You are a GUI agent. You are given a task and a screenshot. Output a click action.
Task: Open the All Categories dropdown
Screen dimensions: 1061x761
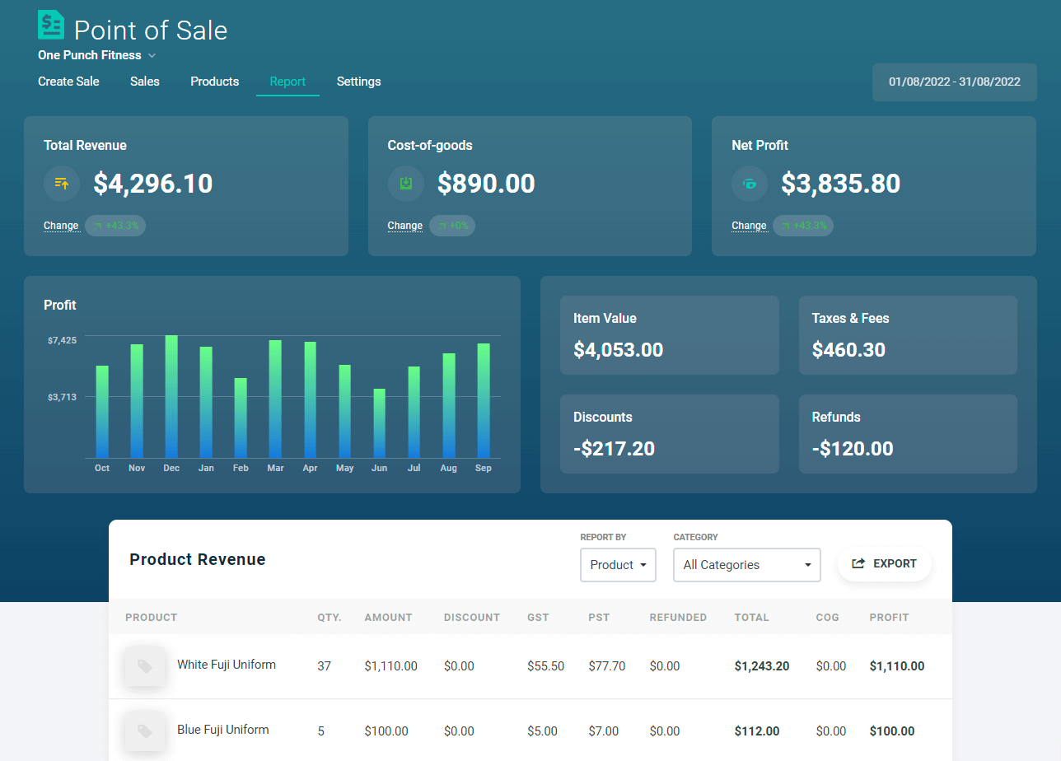pos(746,565)
